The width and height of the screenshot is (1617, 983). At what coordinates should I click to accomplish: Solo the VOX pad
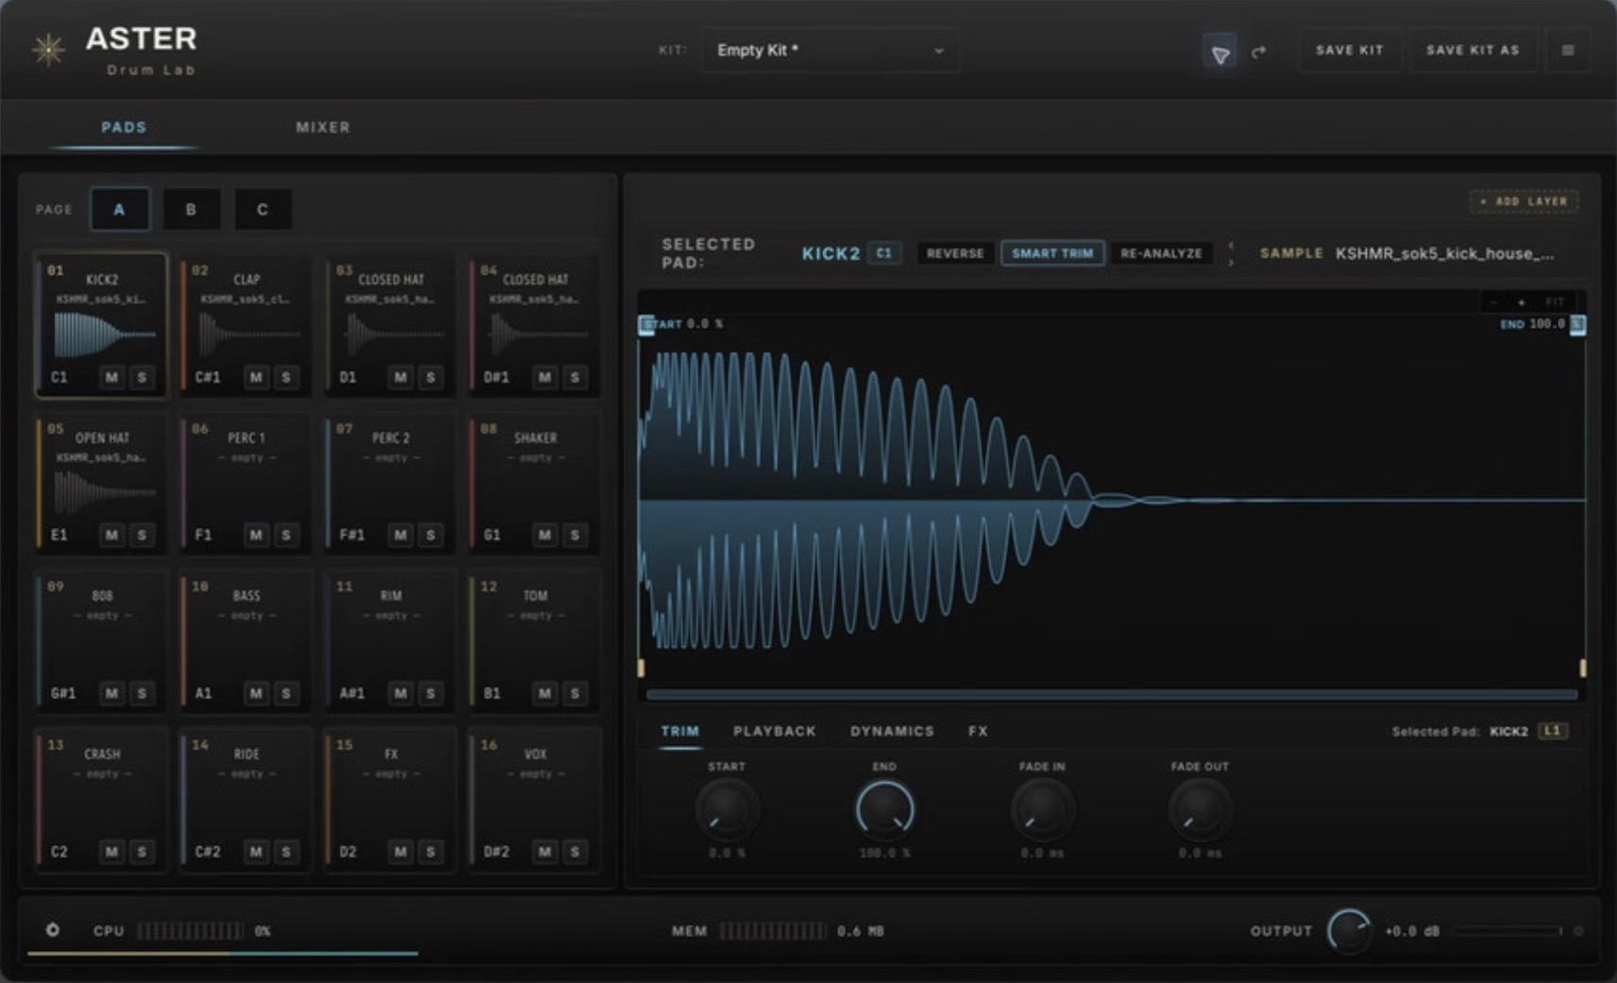[575, 852]
